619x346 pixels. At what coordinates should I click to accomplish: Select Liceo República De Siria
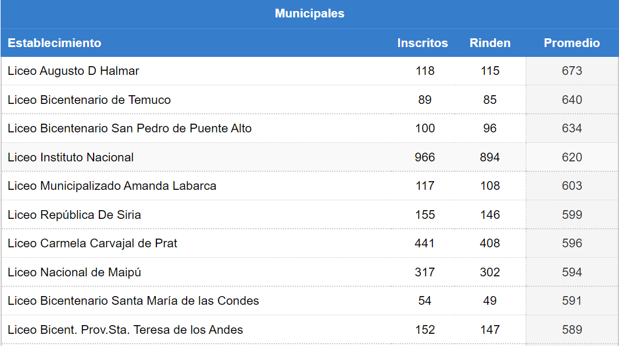coord(74,215)
